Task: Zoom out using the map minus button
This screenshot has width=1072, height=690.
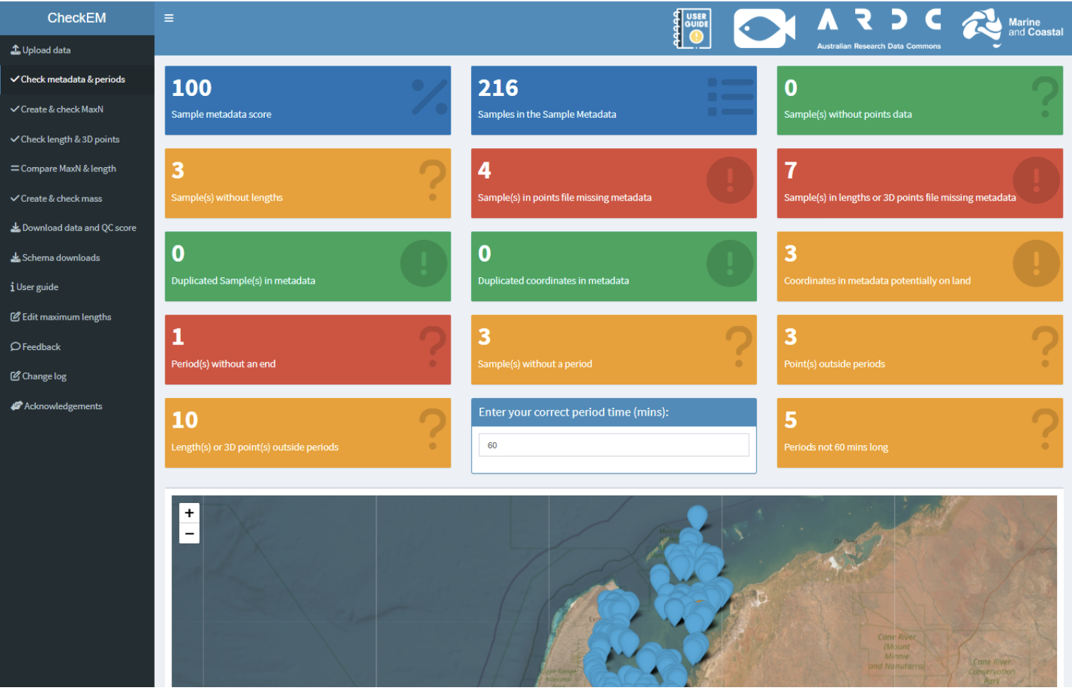Action: [x=189, y=533]
